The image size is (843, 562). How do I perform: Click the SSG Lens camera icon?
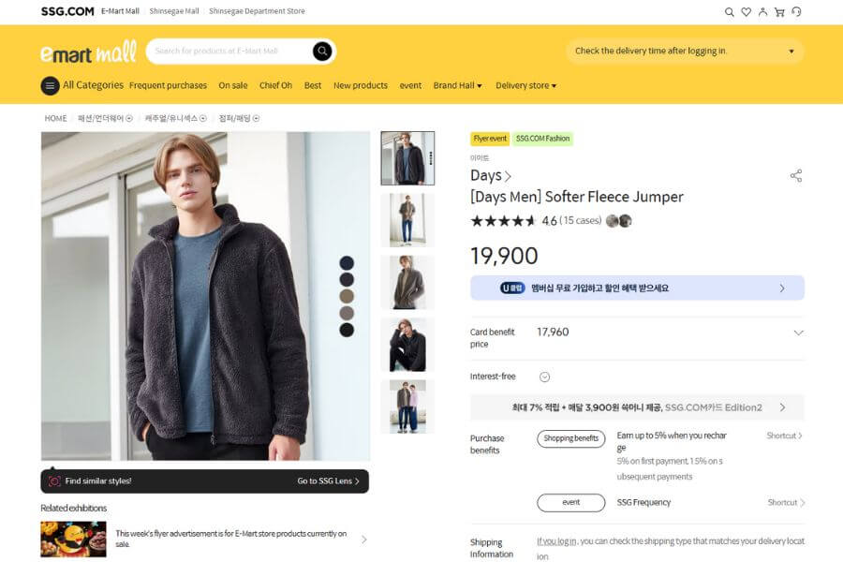[54, 481]
